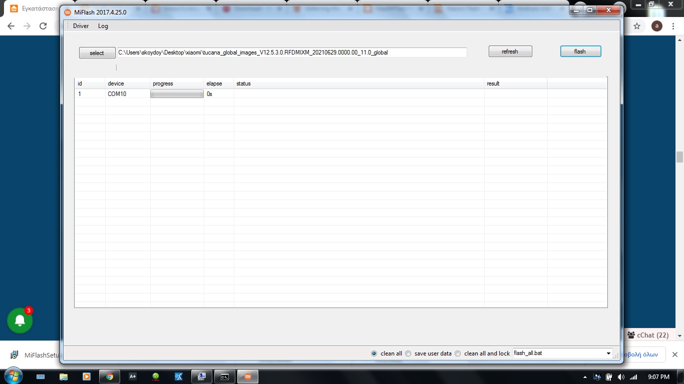This screenshot has width=684, height=384.
Task: Click the 'id' column header
Action: click(x=90, y=83)
